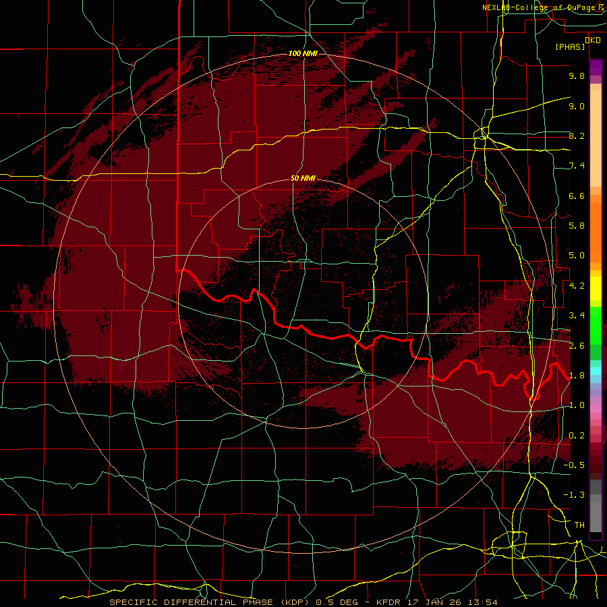Click the 7.4 legend value
This screenshot has height=607, width=607.
pyautogui.click(x=577, y=166)
